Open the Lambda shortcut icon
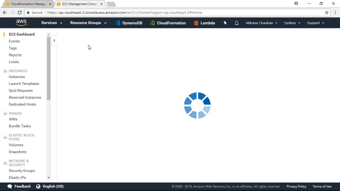This screenshot has width=340, height=191. click(x=196, y=23)
